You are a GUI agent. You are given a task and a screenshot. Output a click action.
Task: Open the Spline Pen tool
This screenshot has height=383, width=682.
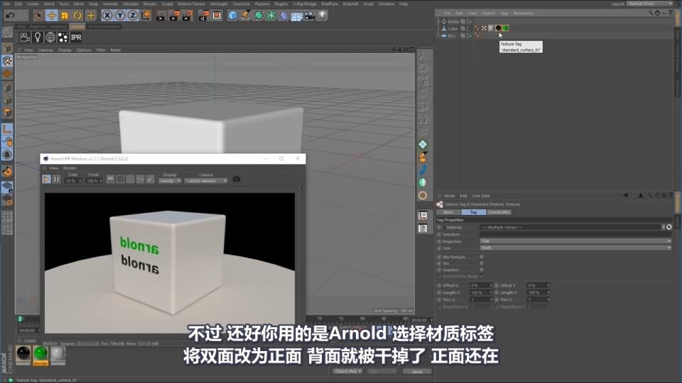click(x=246, y=16)
